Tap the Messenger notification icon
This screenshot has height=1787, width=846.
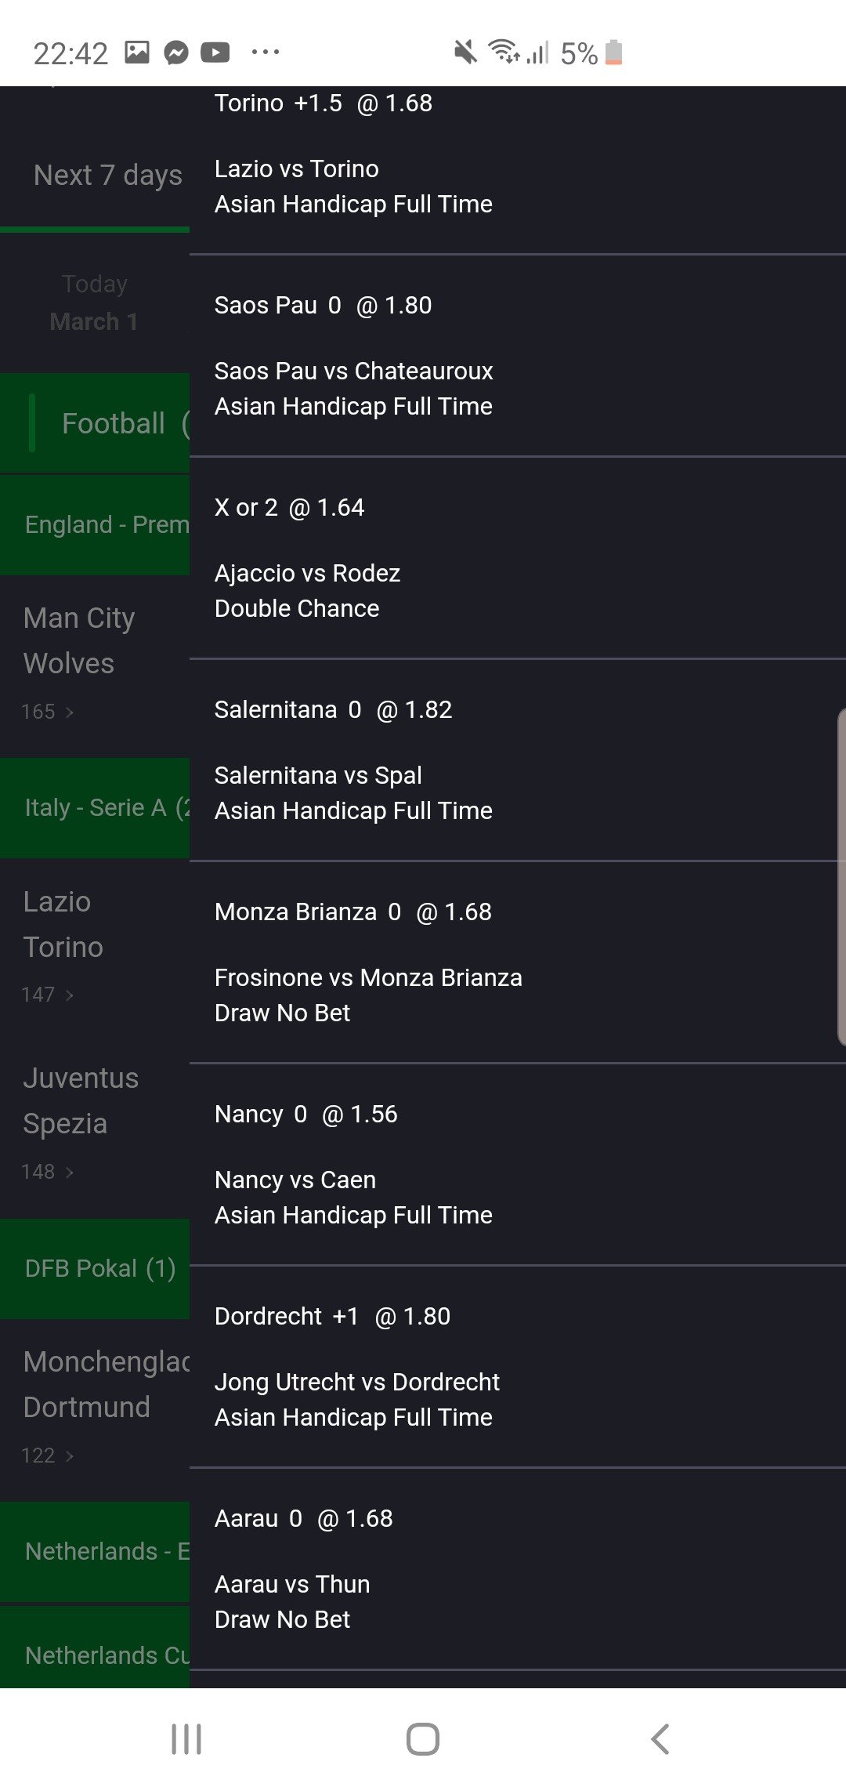click(x=176, y=53)
